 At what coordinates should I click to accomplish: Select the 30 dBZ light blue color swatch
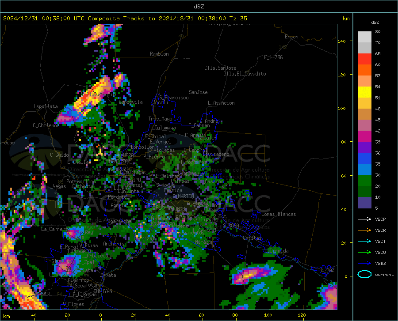(364, 169)
